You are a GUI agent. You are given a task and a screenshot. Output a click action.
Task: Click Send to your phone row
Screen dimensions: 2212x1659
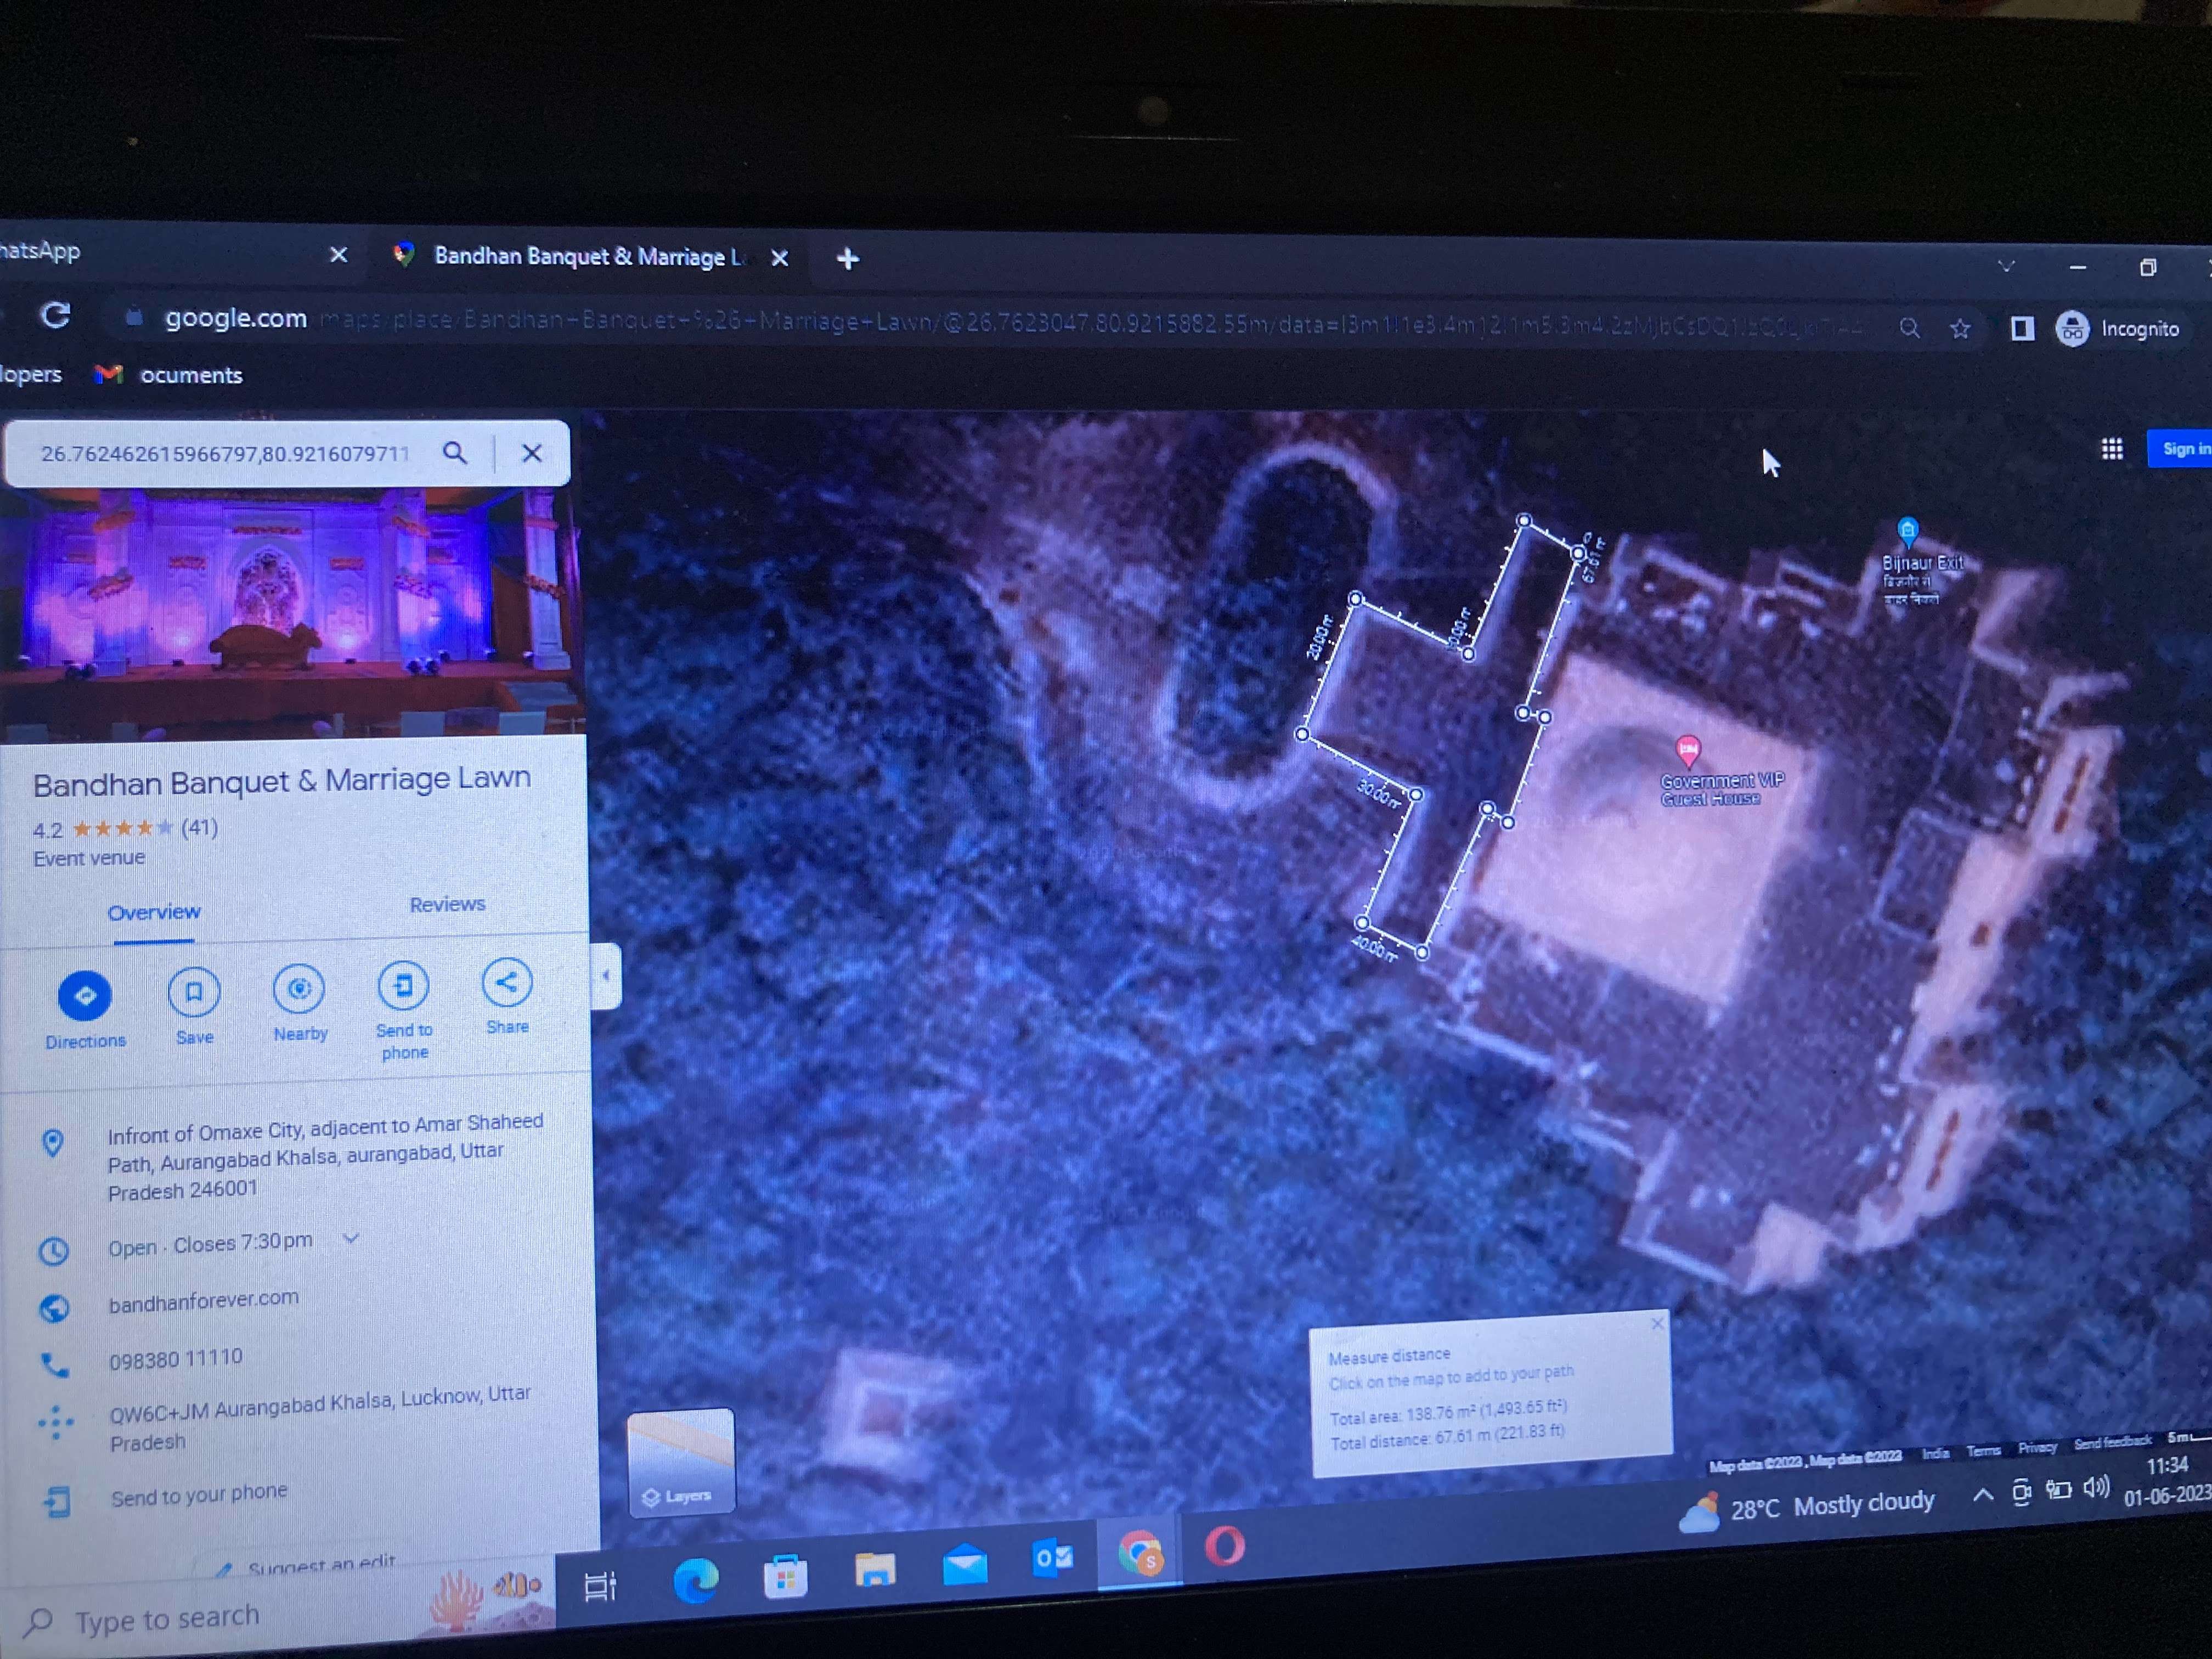[x=198, y=1494]
